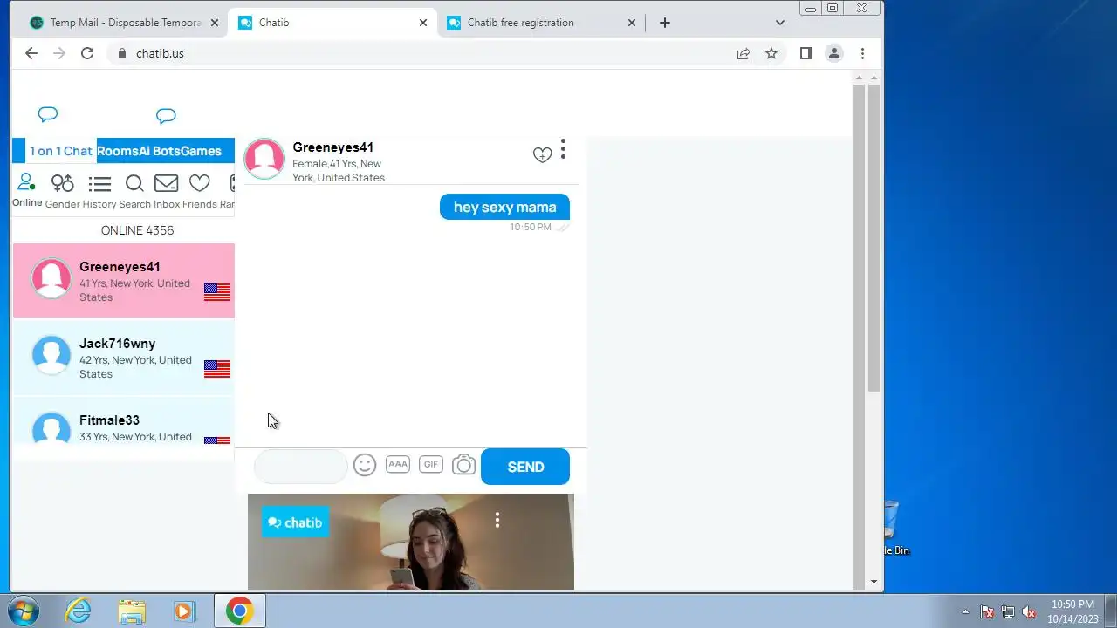Select Greeneyes41 in the user list
This screenshot has width=1117, height=628.
pyautogui.click(x=124, y=281)
